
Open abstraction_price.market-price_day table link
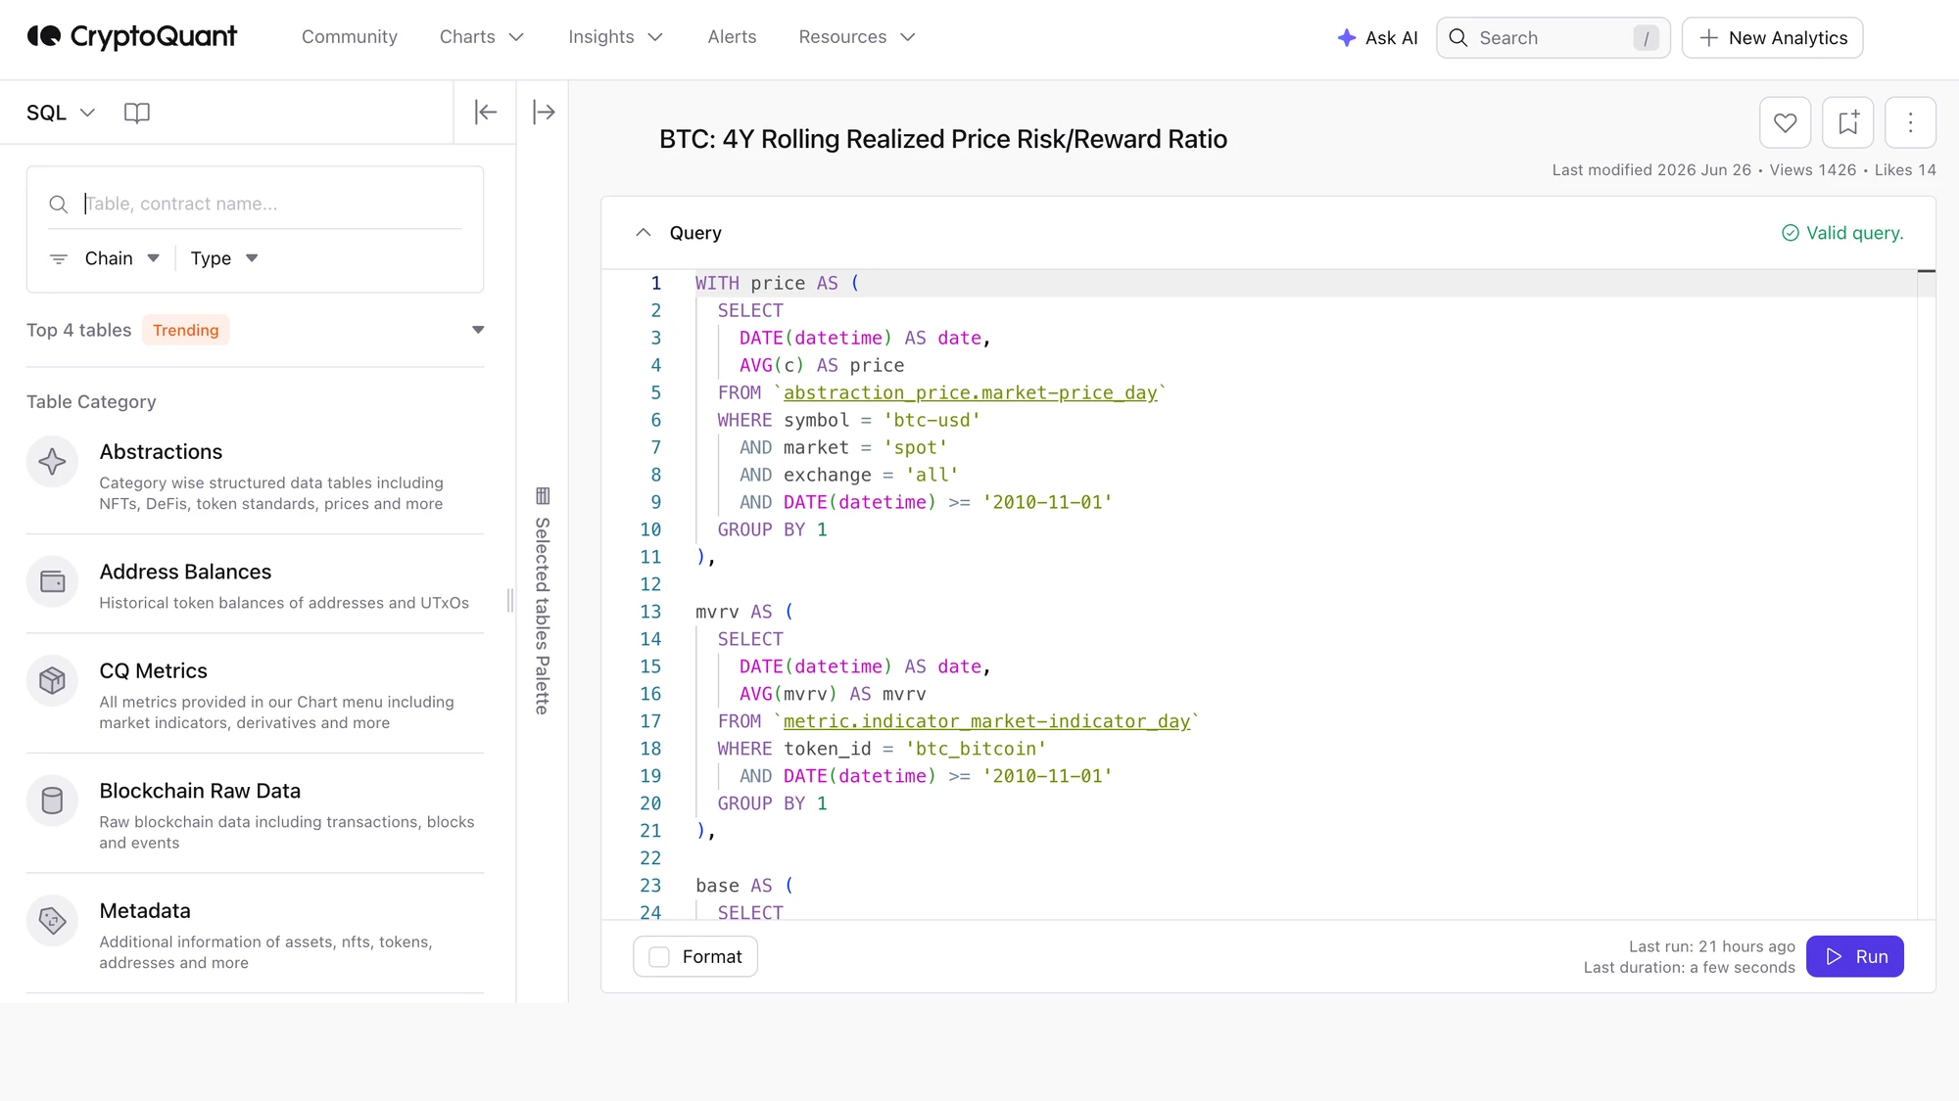click(x=970, y=392)
